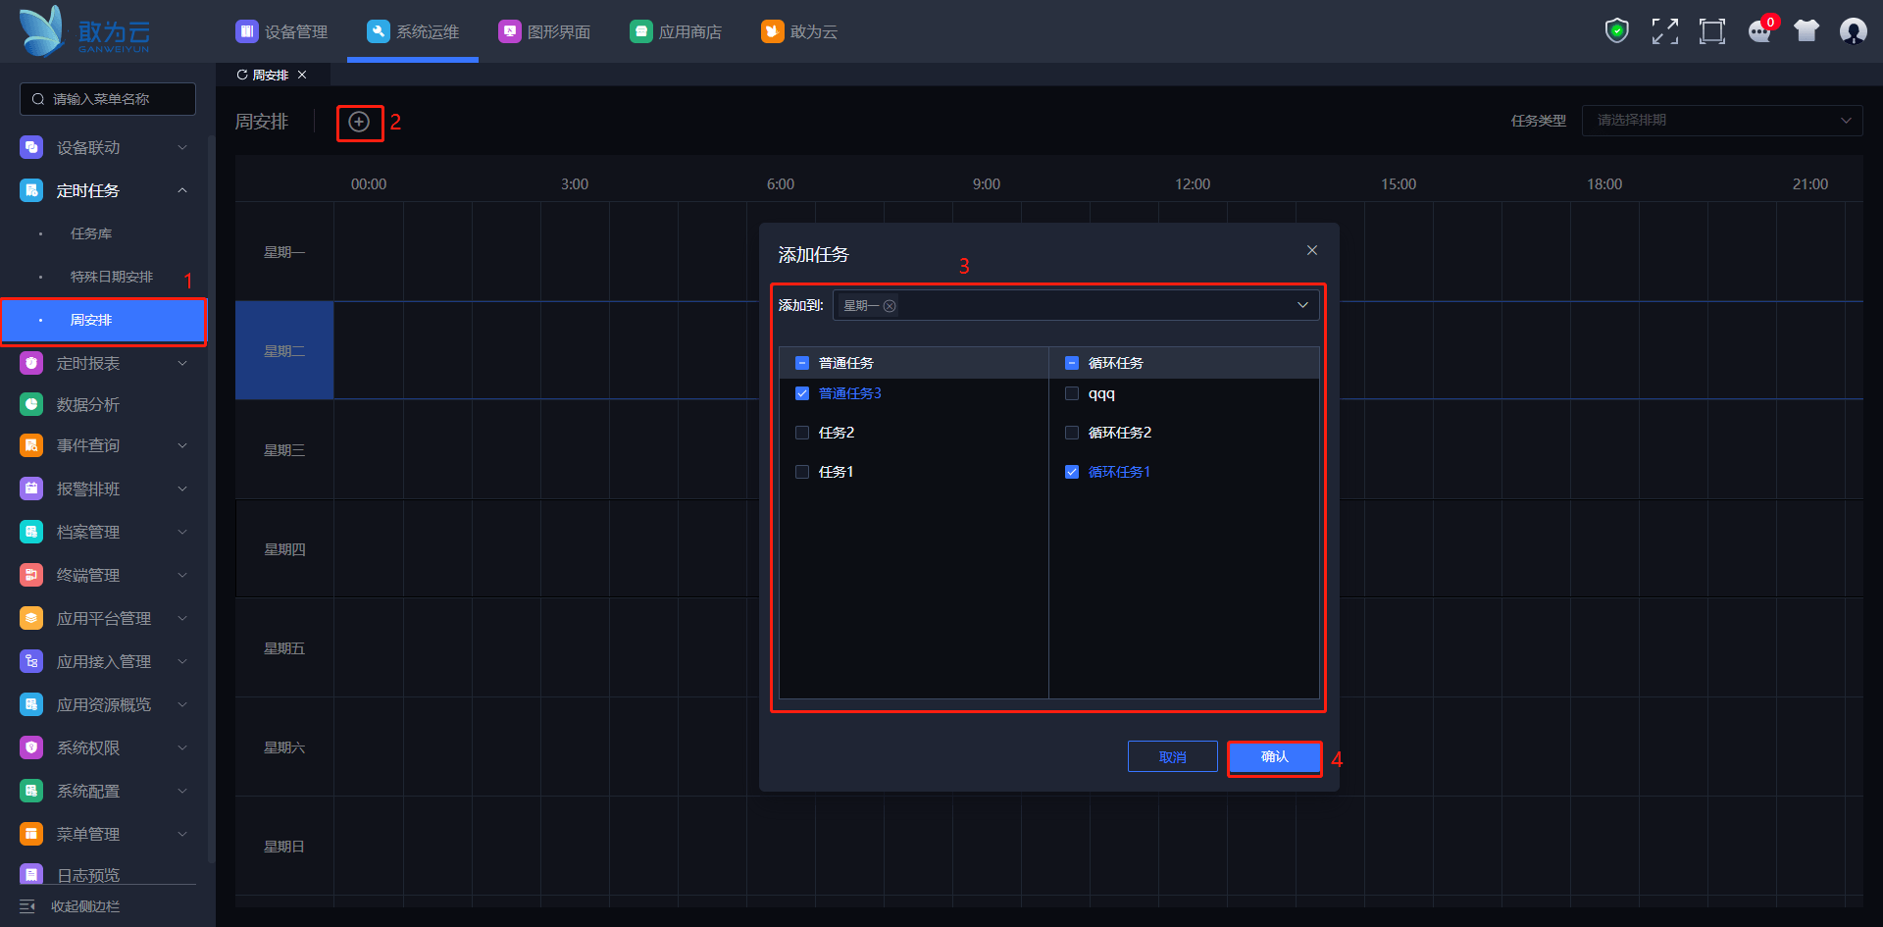
Task: Click the collapse sidebar icon 收起侧边栏
Action: click(x=27, y=906)
